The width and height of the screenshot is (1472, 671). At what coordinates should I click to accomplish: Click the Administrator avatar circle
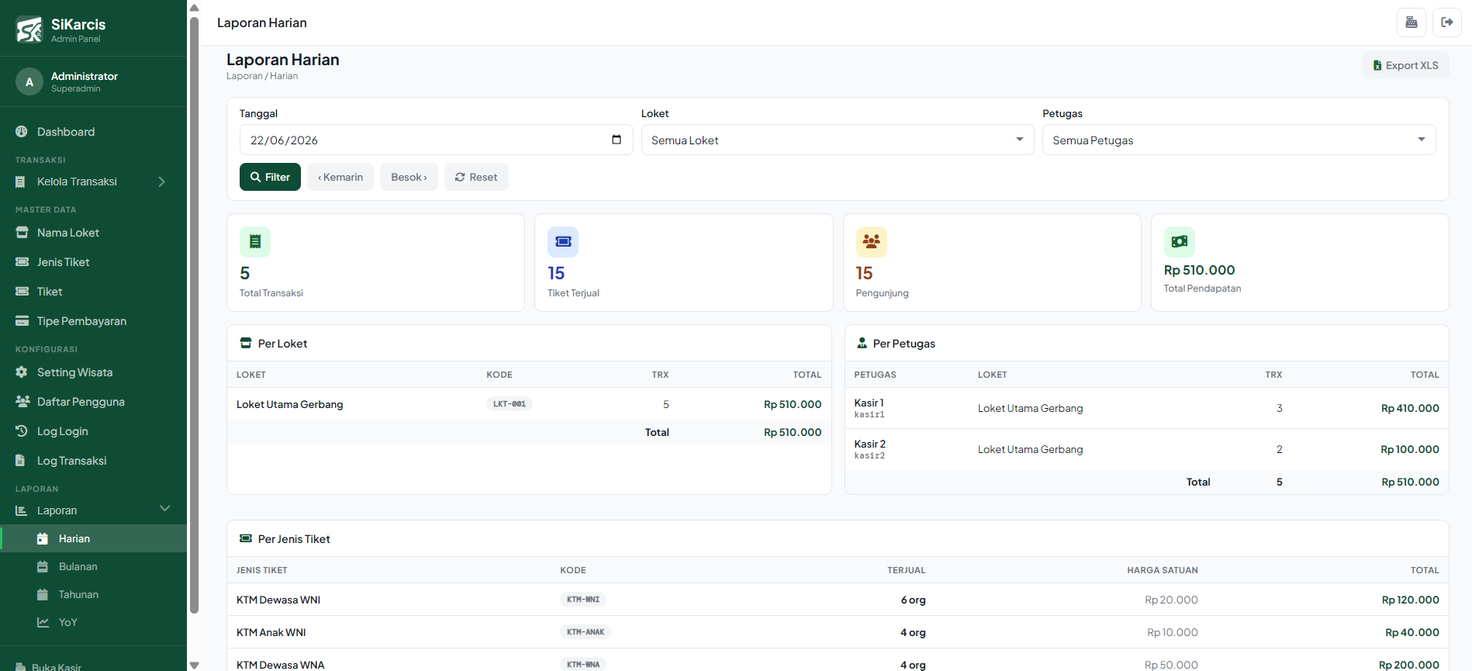[29, 81]
